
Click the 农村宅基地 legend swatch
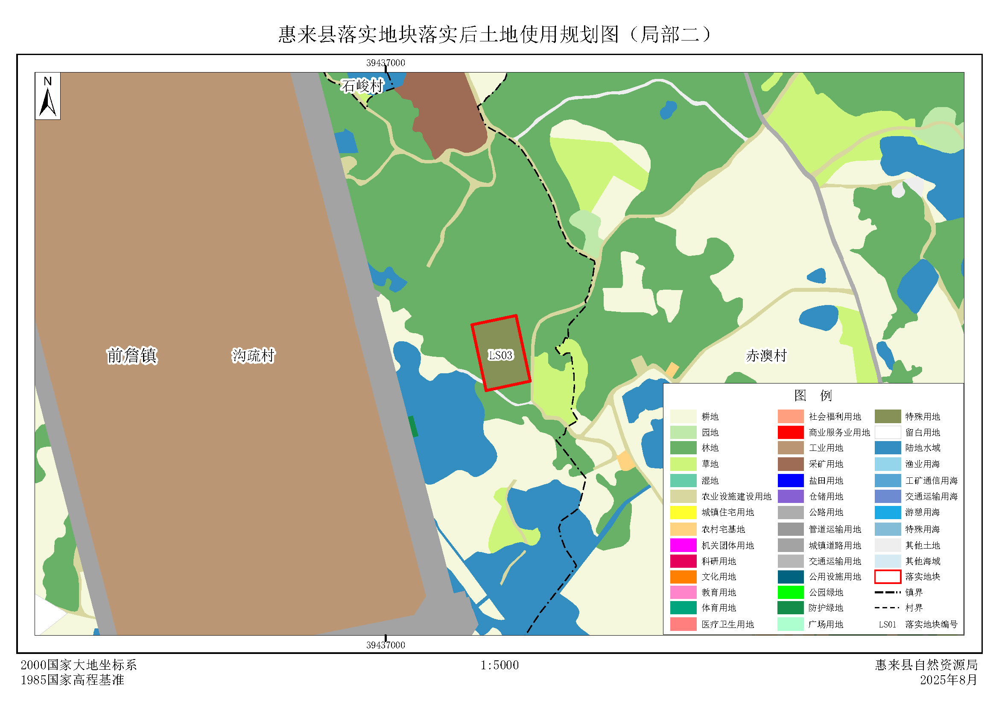tap(683, 529)
